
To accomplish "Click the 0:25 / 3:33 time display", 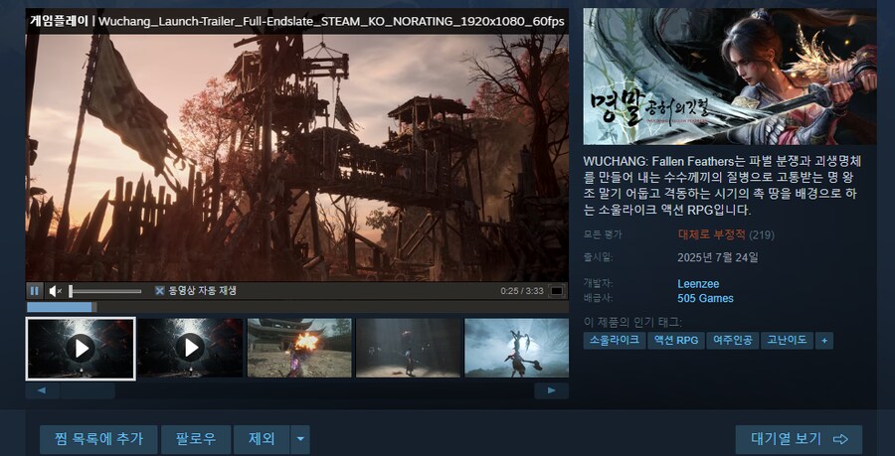I will click(522, 291).
